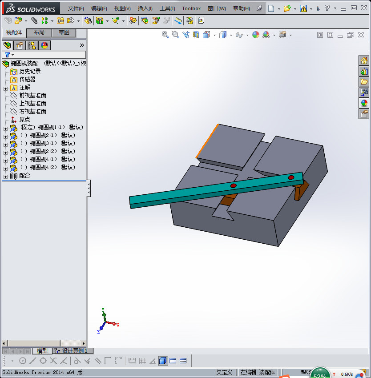Click the Display Style cube icon

223,35
